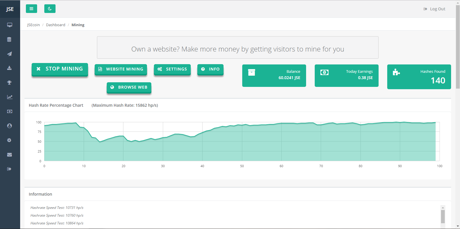This screenshot has width=460, height=229.
Task: Click the Information panel heading
Action: pyautogui.click(x=41, y=194)
